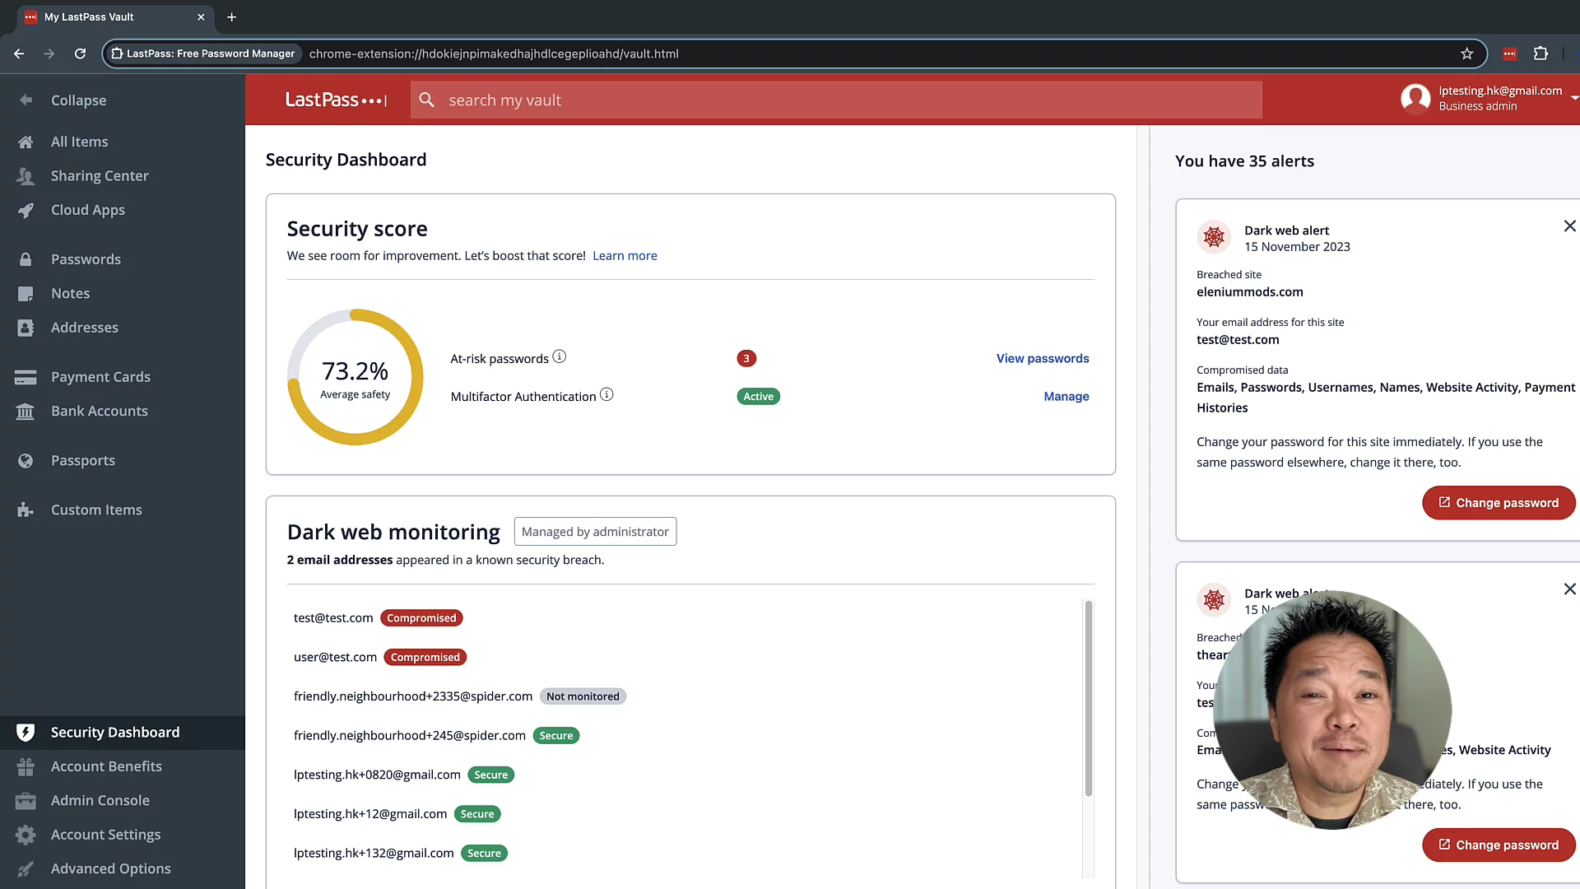Go to Payment Cards section
The height and width of the screenshot is (889, 1580).
[100, 377]
